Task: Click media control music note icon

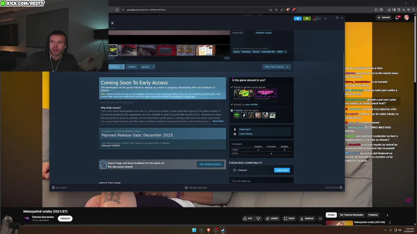Action: tap(389, 10)
